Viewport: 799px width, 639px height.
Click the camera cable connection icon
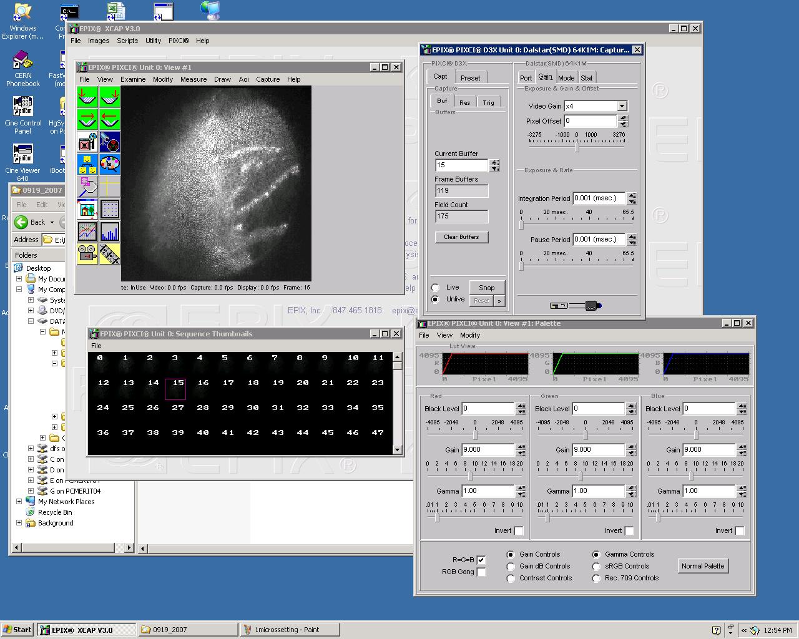click(576, 306)
